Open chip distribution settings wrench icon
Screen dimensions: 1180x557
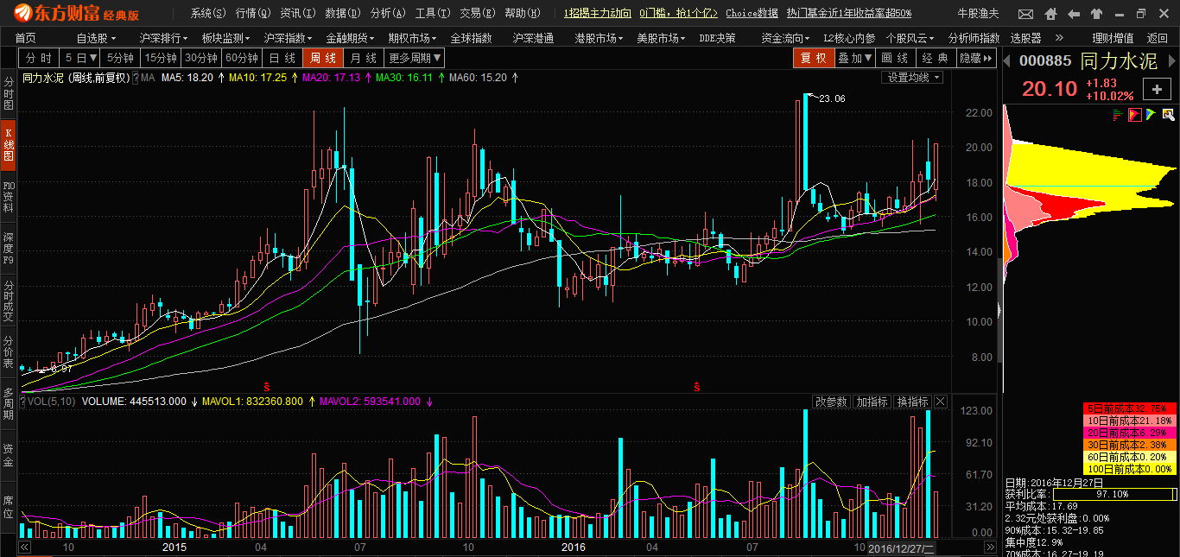[x=1168, y=114]
